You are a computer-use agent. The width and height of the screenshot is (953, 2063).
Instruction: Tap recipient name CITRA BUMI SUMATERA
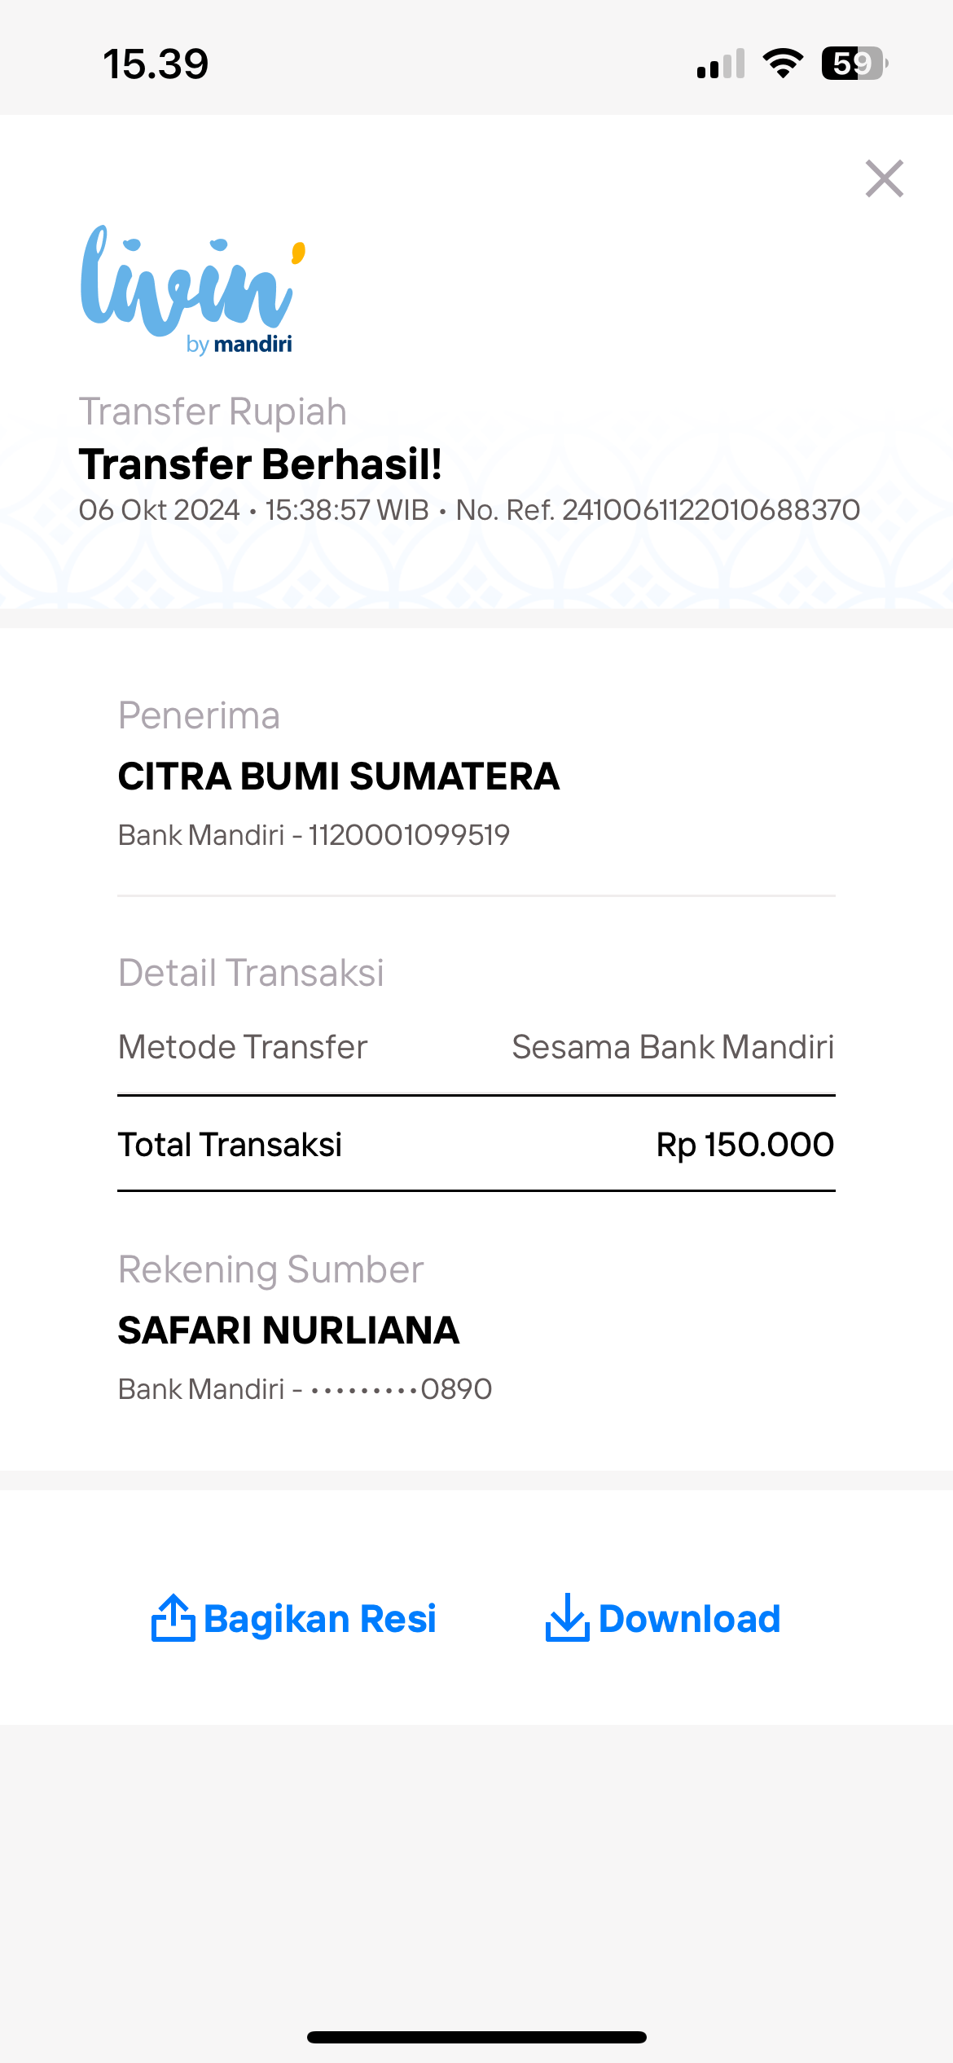(x=339, y=776)
